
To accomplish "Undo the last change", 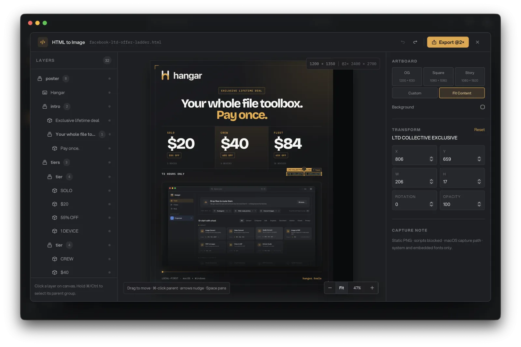I will (403, 42).
